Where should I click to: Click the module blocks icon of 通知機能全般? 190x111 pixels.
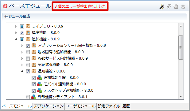pos(40,78)
